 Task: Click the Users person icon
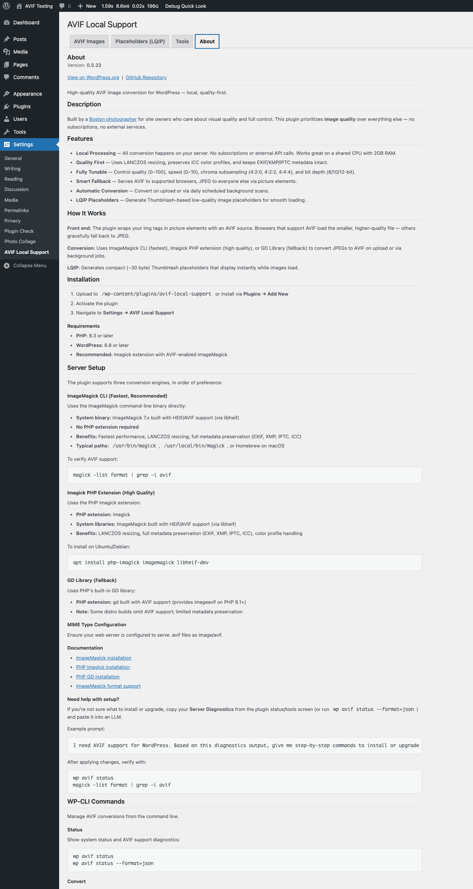7,119
